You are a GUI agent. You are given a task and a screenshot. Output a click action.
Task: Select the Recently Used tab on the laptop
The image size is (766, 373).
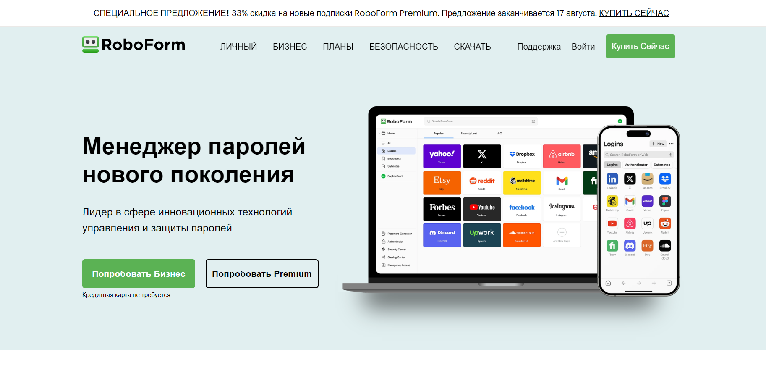click(x=469, y=134)
